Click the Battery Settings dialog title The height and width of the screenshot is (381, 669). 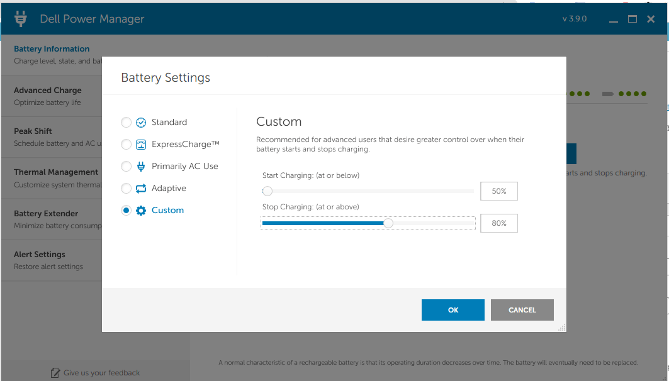(166, 77)
